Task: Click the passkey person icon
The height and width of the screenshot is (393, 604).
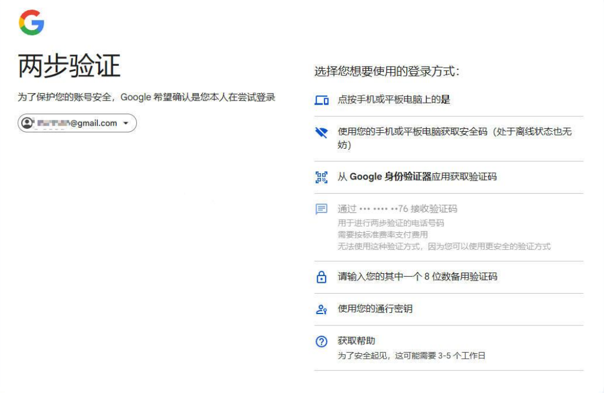Action: (x=321, y=309)
